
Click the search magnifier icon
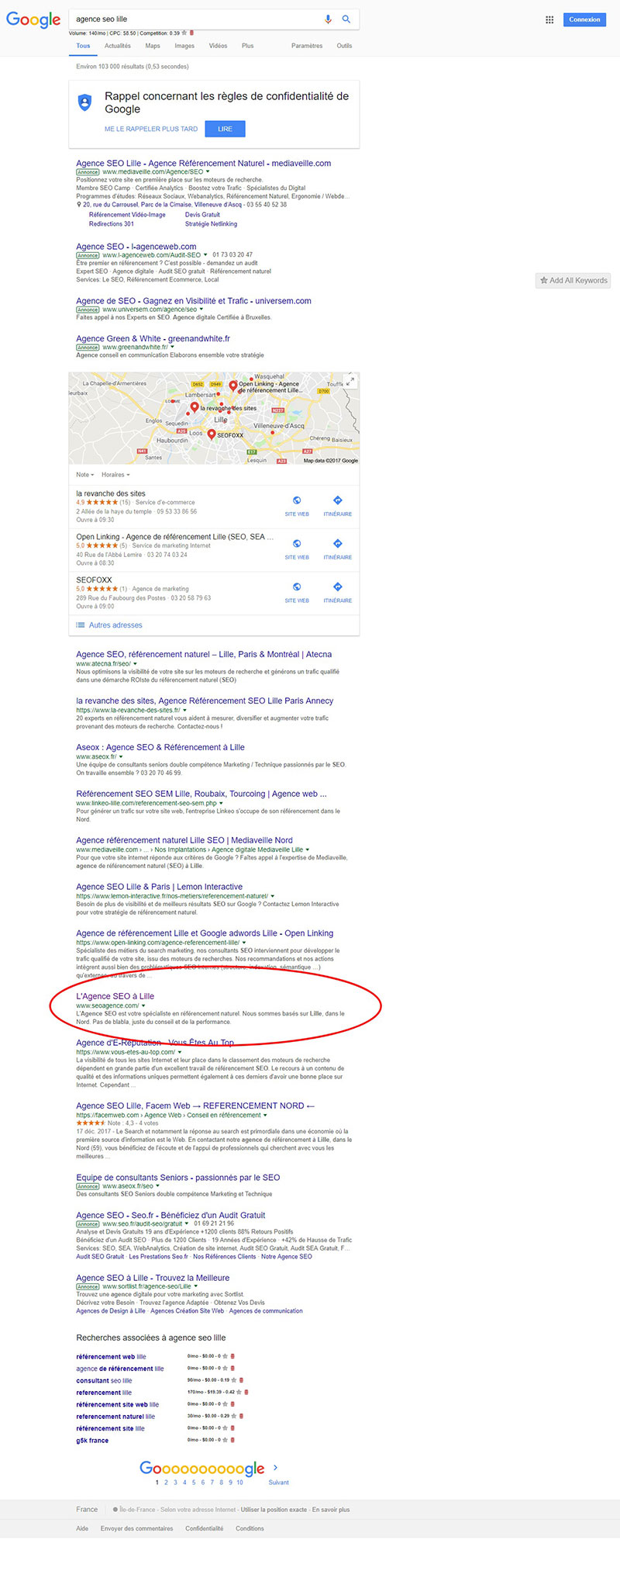[x=346, y=19]
